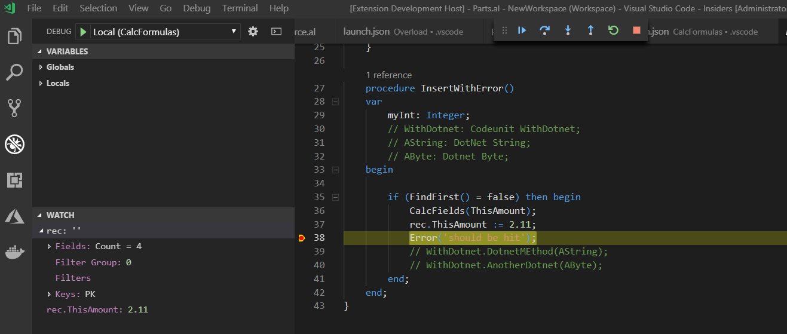Click Step Out in the debug toolbar
Screen dimensions: 787x334
[x=590, y=30]
